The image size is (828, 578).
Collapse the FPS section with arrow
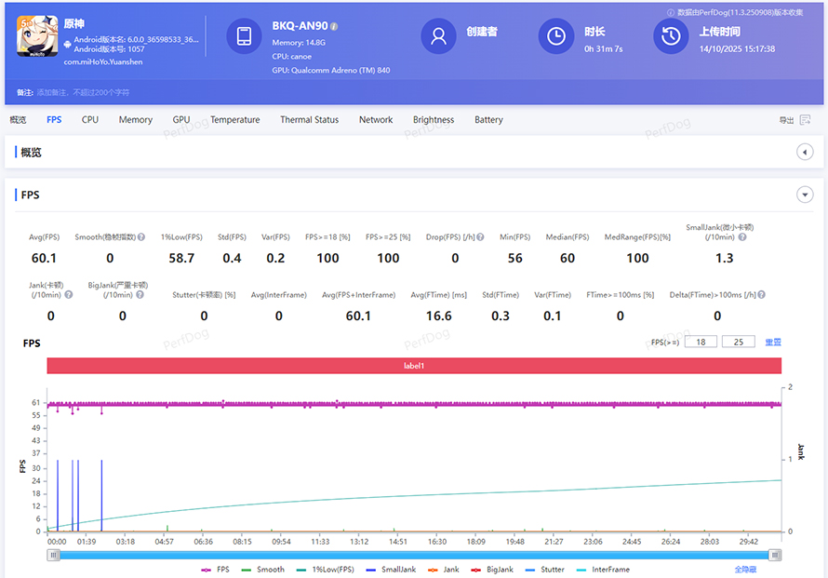(x=805, y=195)
